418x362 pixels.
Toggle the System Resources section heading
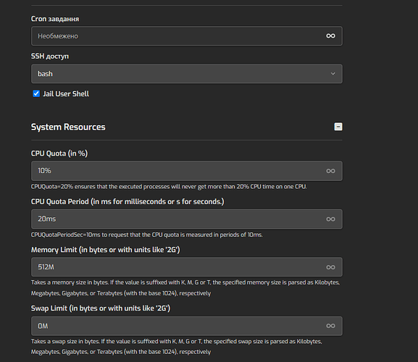coord(68,127)
